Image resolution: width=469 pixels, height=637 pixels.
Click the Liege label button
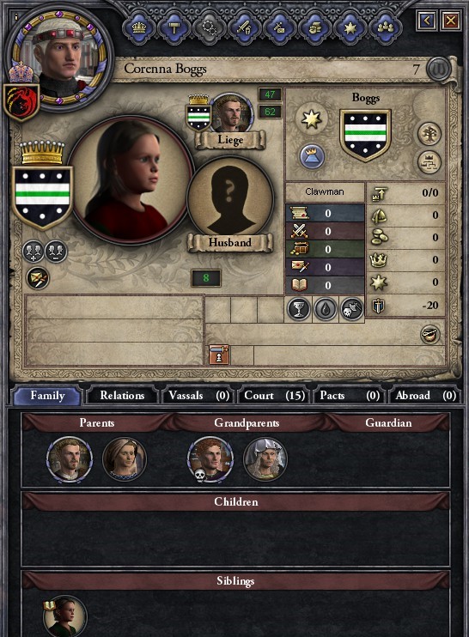(x=230, y=140)
